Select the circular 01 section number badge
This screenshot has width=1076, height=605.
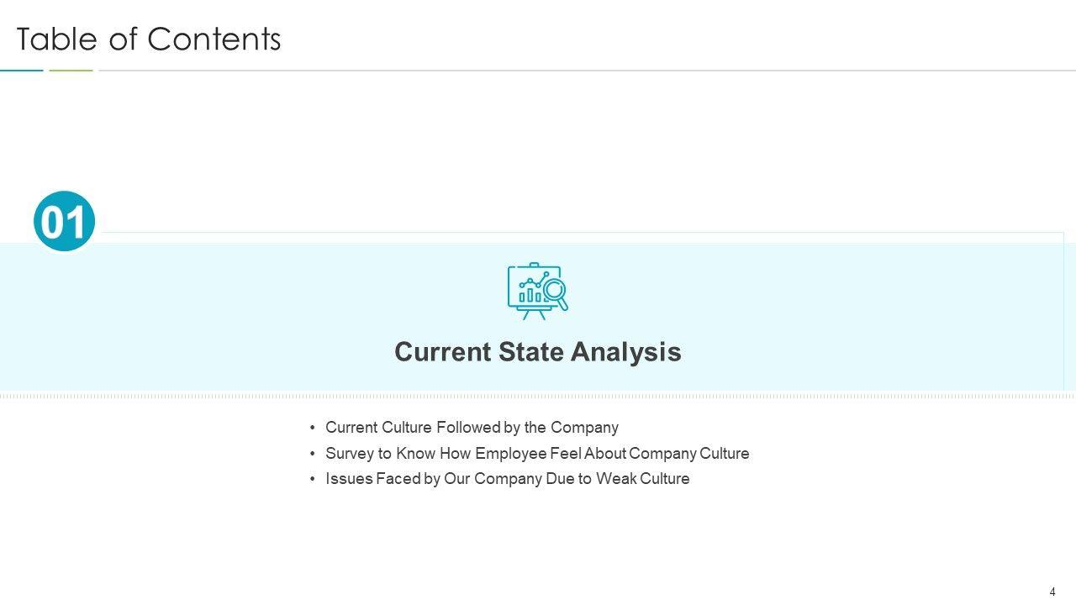pos(64,222)
